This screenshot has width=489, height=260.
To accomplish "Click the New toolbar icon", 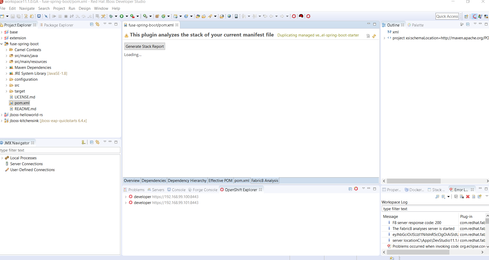I will pyautogui.click(x=2, y=16).
